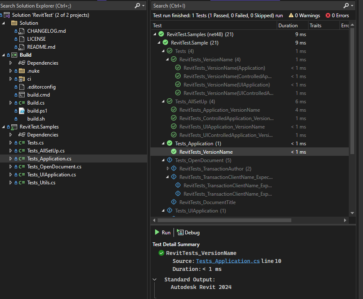Click the Traits column header
Screen dimensions: 363x299
pyautogui.click(x=315, y=26)
